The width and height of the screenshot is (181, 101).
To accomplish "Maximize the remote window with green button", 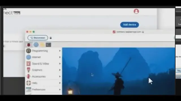I will click(34, 32).
